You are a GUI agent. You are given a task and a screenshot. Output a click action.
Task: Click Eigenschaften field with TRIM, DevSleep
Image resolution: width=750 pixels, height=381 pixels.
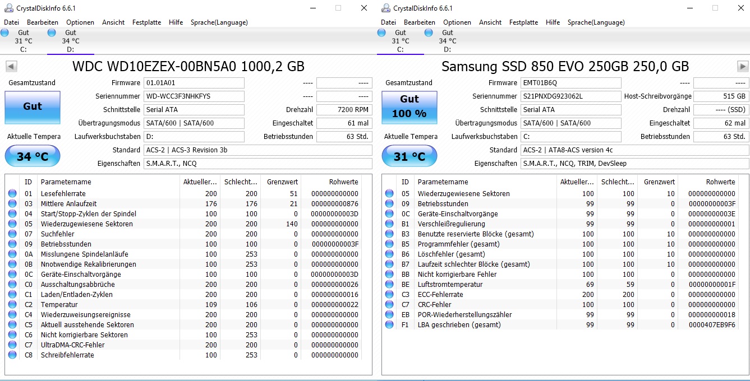point(634,164)
